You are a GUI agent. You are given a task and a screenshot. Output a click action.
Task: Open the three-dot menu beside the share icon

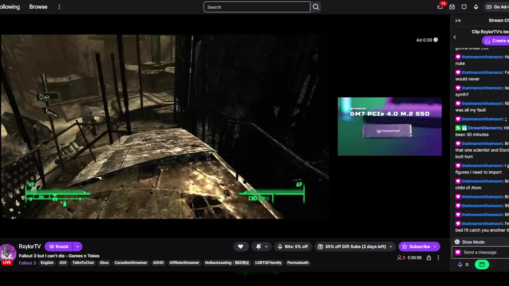coord(438,258)
